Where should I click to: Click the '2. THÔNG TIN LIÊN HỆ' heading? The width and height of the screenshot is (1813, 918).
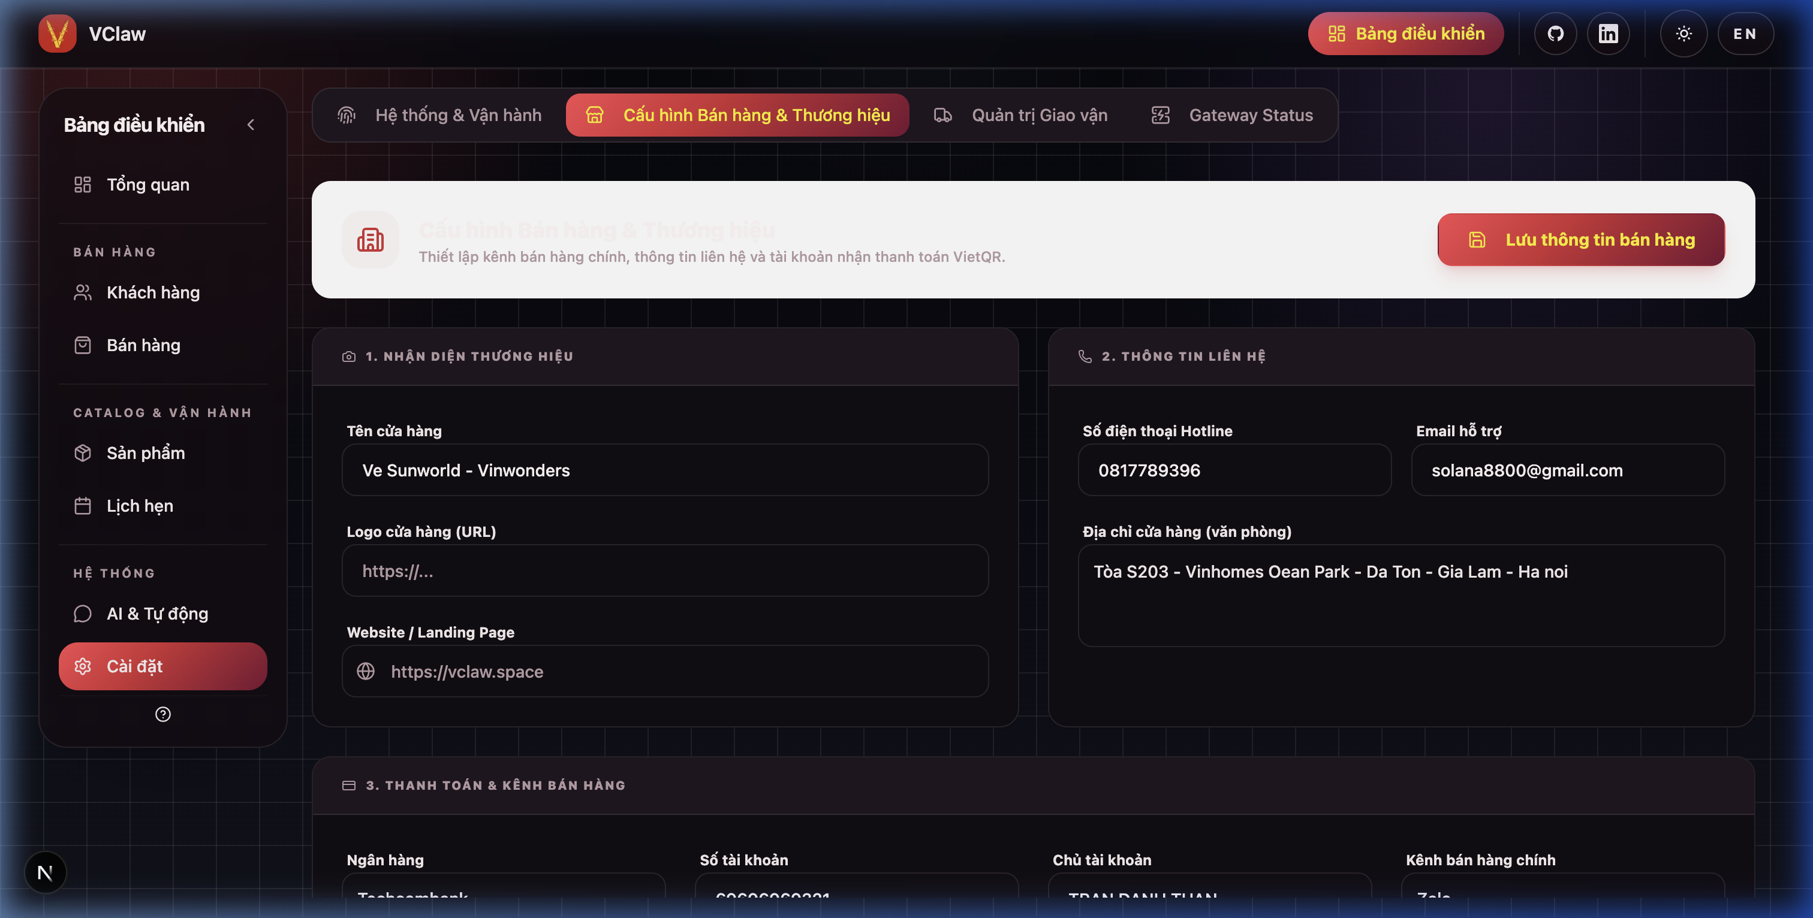click(x=1184, y=357)
